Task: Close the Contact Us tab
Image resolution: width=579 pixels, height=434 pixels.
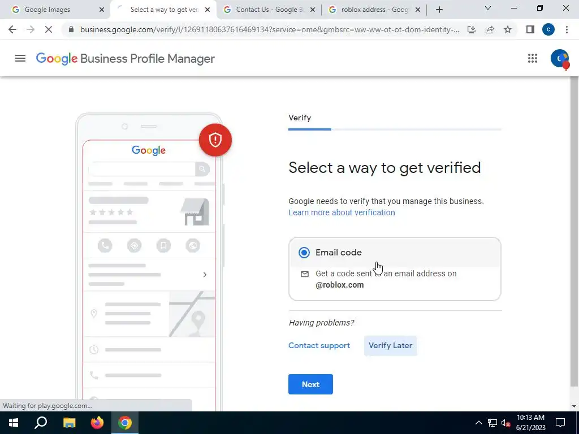Action: 312,10
